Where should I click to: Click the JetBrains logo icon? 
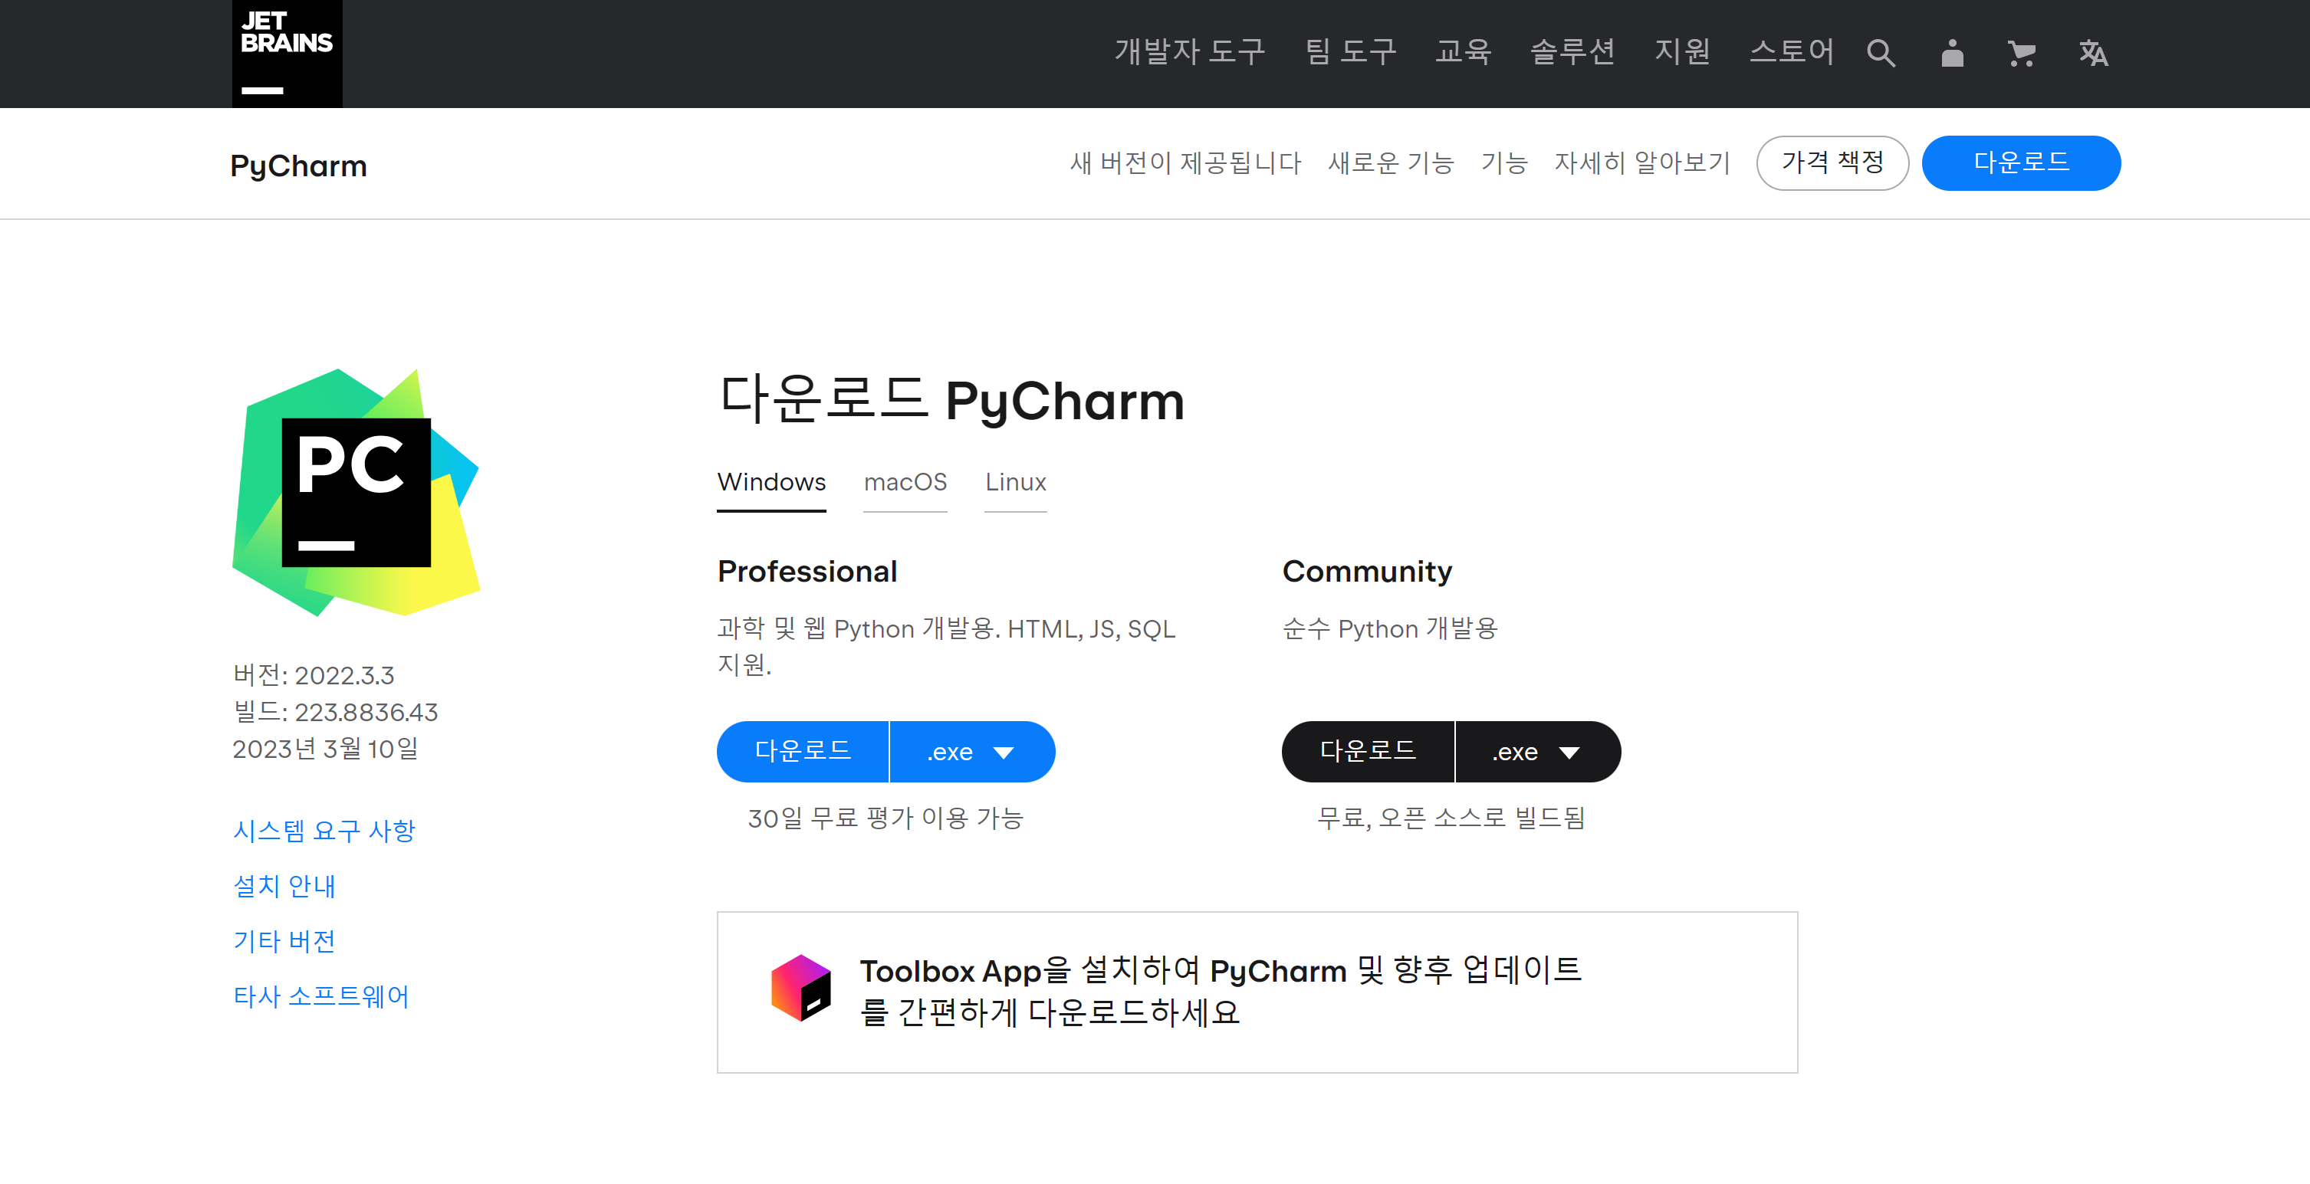tap(287, 53)
